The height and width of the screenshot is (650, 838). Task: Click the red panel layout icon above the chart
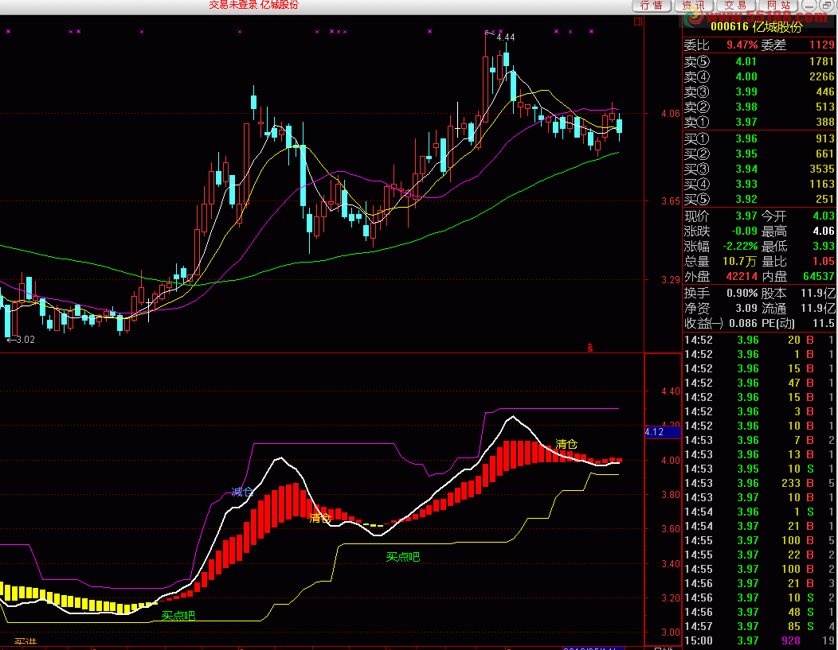[x=636, y=21]
